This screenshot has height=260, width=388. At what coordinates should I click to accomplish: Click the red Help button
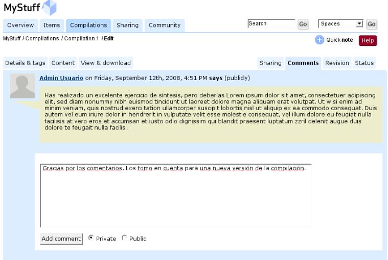368,41
